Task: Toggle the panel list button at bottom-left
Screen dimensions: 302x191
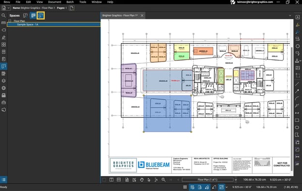Action: [3, 180]
